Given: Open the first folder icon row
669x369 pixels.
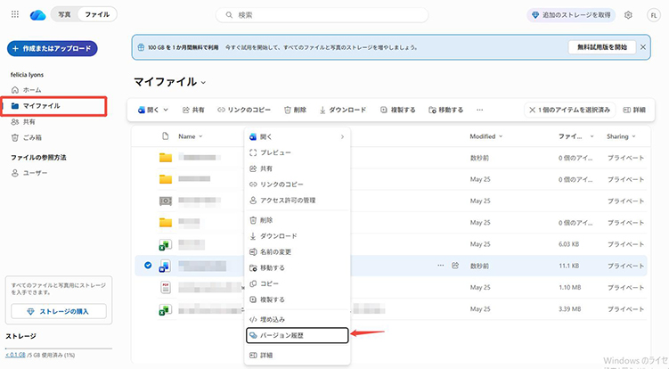Looking at the screenshot, I should 166,158.
